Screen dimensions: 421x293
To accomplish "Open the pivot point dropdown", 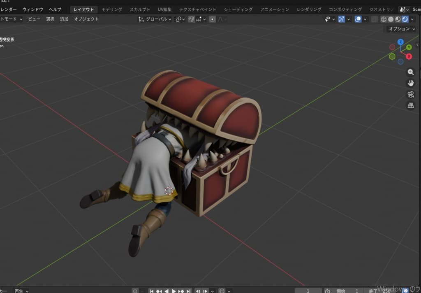I will (x=180, y=19).
